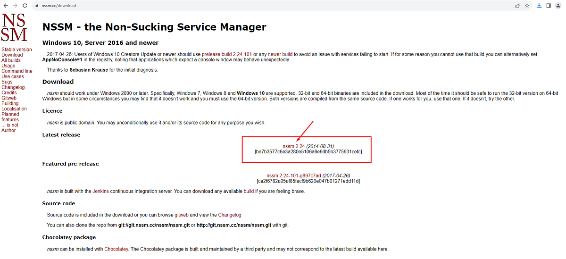Open the Building page in the sidebar
The width and height of the screenshot is (566, 259).
10,103
